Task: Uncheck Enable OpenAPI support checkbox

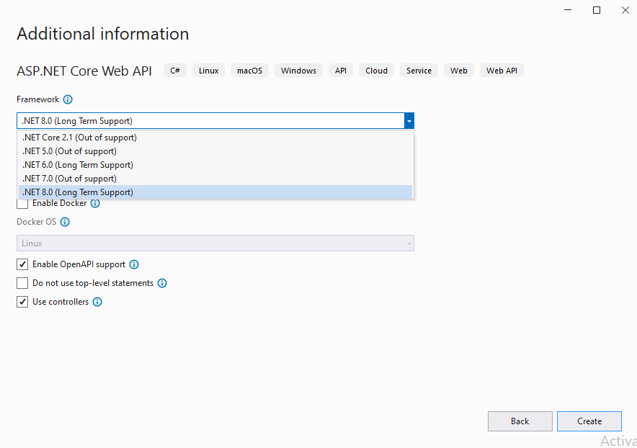Action: (22, 264)
